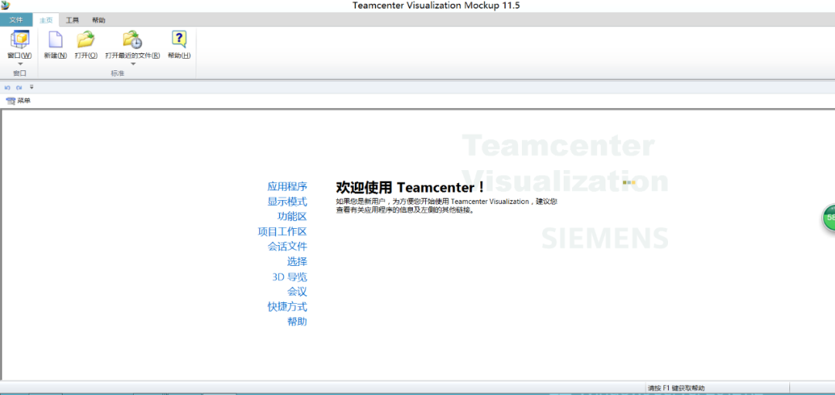Click the 帮助(H) question mark icon
835x395 pixels.
click(179, 39)
